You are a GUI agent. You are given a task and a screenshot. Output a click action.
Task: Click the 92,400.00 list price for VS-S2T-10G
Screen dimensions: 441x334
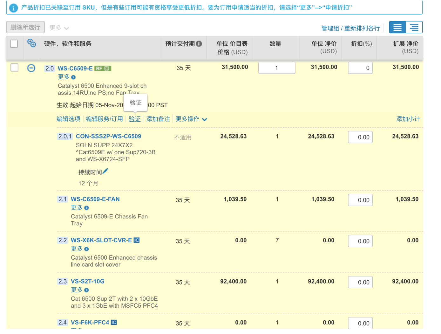(233, 281)
